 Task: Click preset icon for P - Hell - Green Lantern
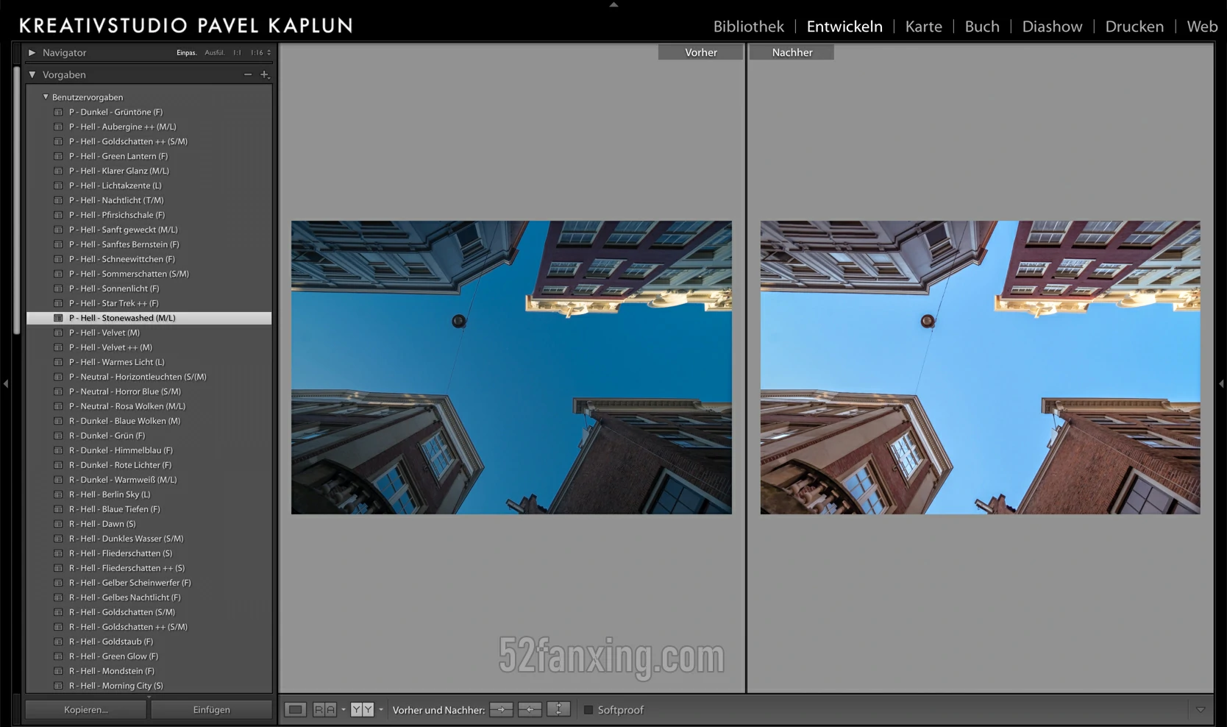click(x=58, y=156)
